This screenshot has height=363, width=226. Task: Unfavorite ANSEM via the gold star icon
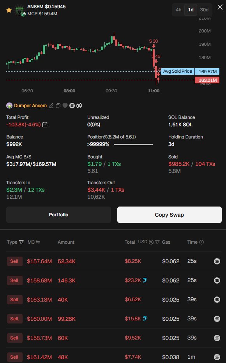[9, 10]
